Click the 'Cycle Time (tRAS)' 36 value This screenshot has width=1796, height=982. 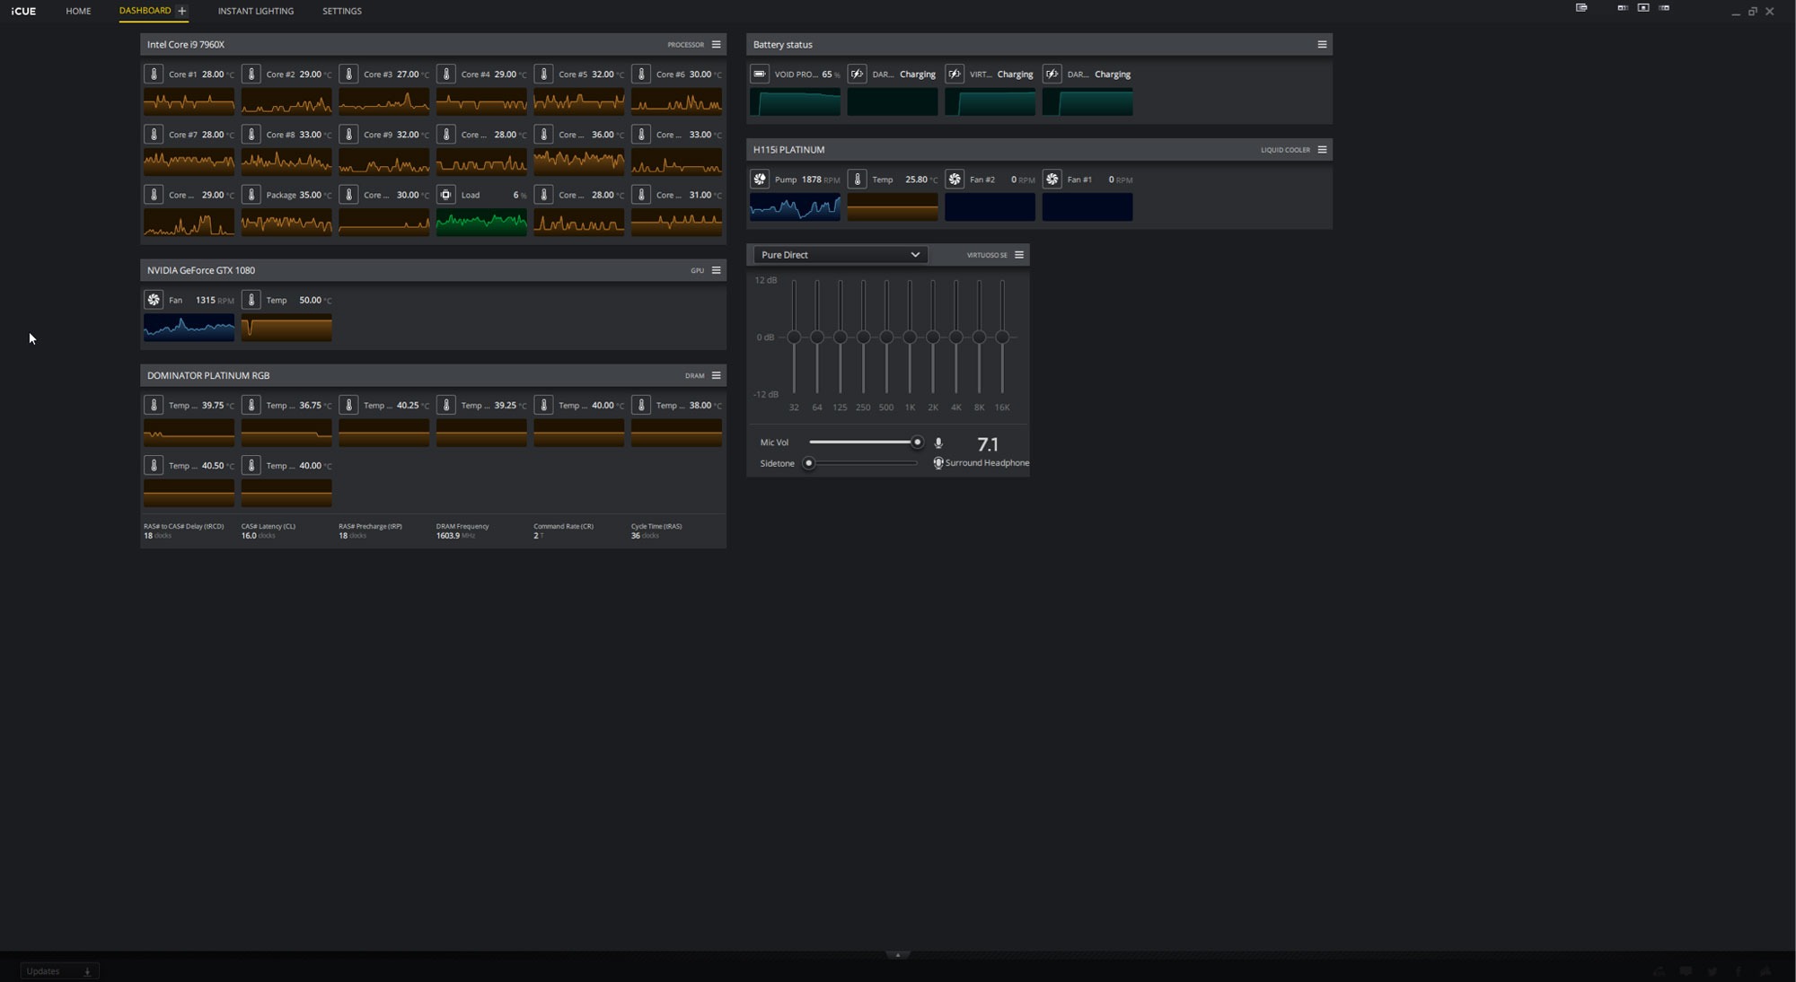pos(636,536)
